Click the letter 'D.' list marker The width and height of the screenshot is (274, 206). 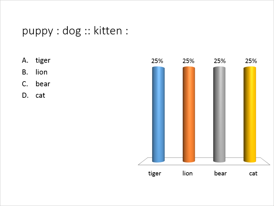pos(25,95)
